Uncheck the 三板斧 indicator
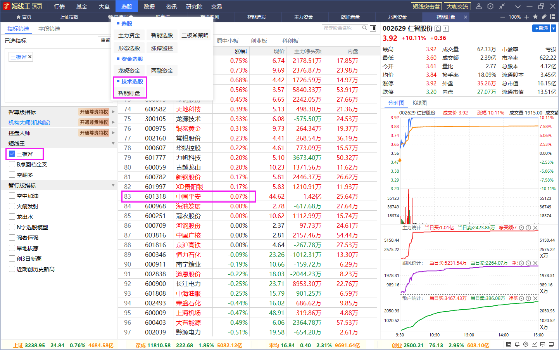 click(x=12, y=154)
